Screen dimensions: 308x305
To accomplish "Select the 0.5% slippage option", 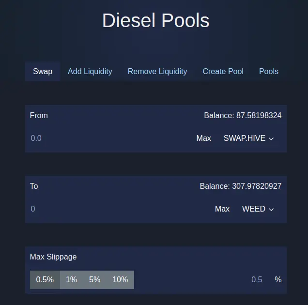I will [x=45, y=280].
